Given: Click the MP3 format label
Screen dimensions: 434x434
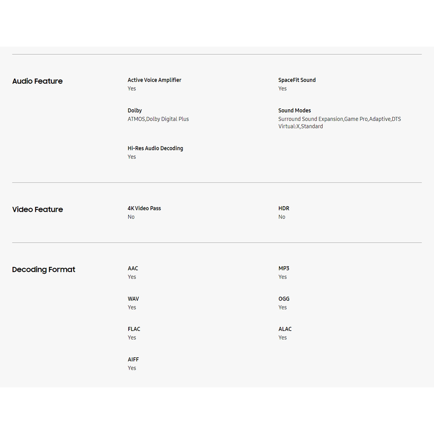Looking at the screenshot, I should click(284, 268).
